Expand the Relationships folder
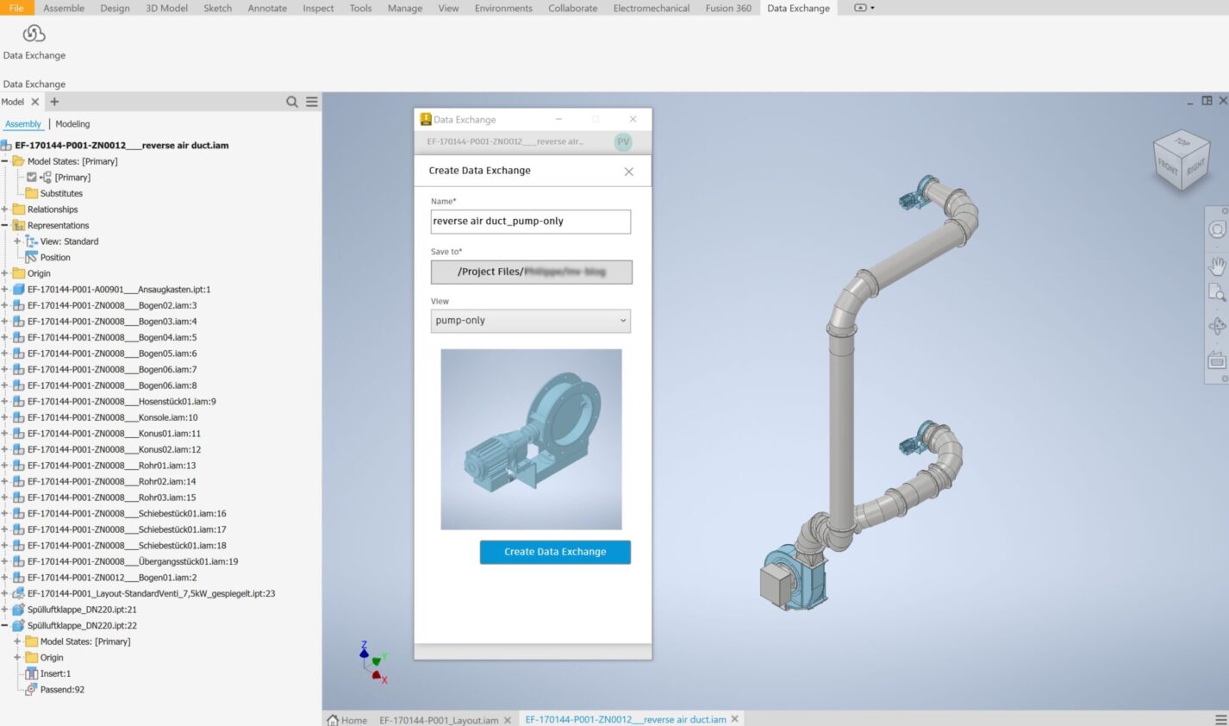The image size is (1229, 726). click(5, 210)
